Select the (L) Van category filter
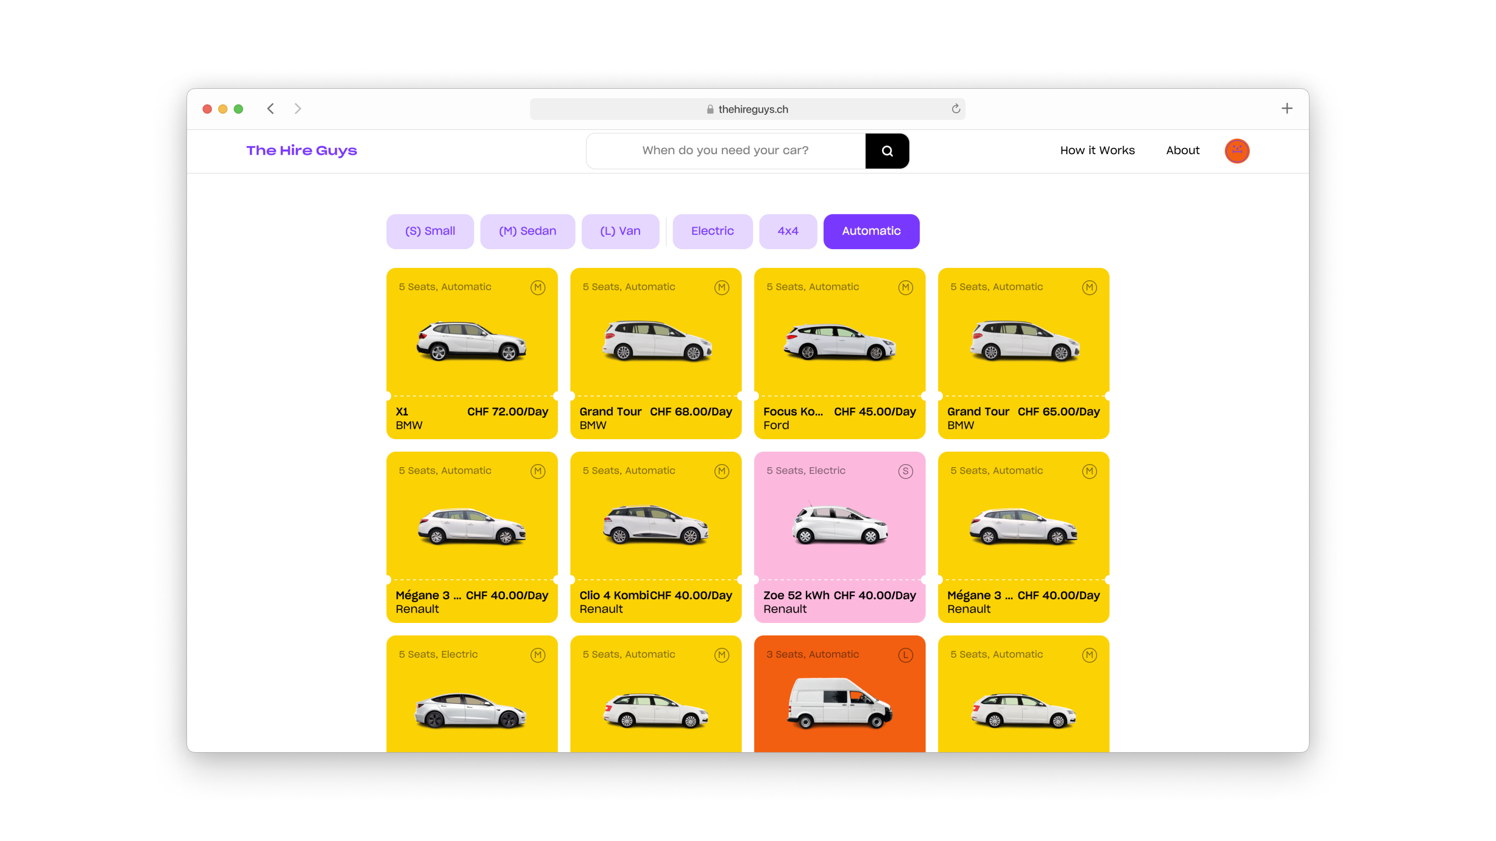The height and width of the screenshot is (841, 1496). point(620,231)
